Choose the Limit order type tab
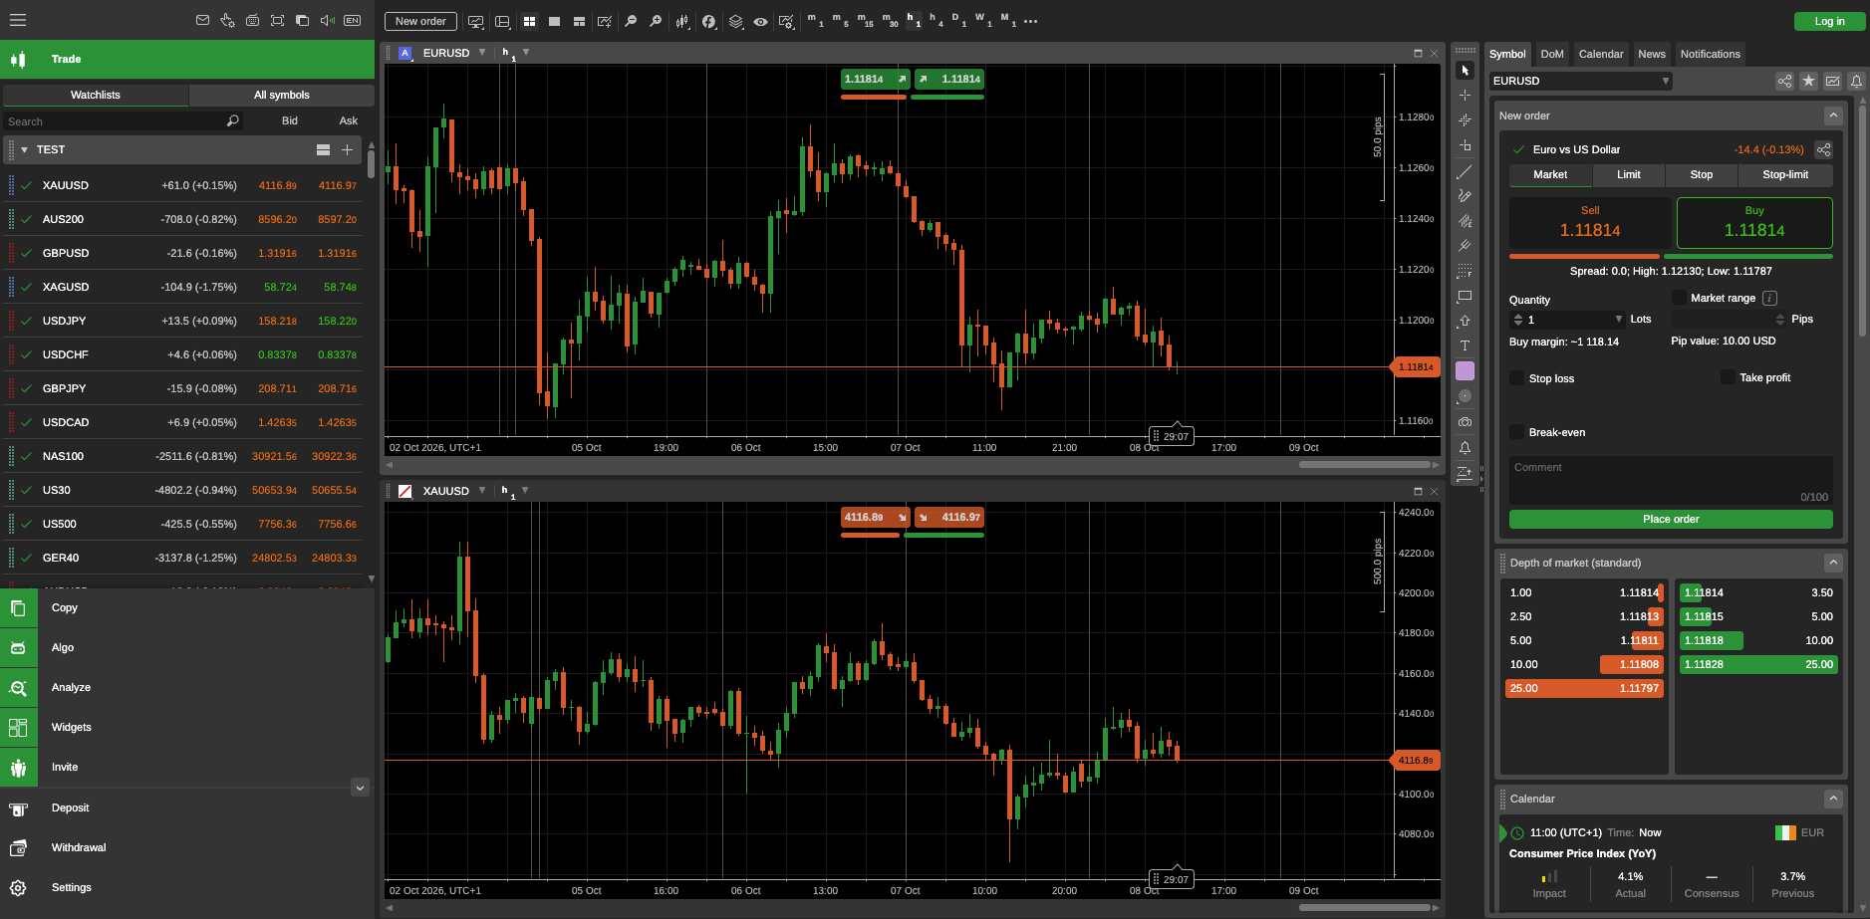Viewport: 1870px width, 919px height. pos(1629,174)
